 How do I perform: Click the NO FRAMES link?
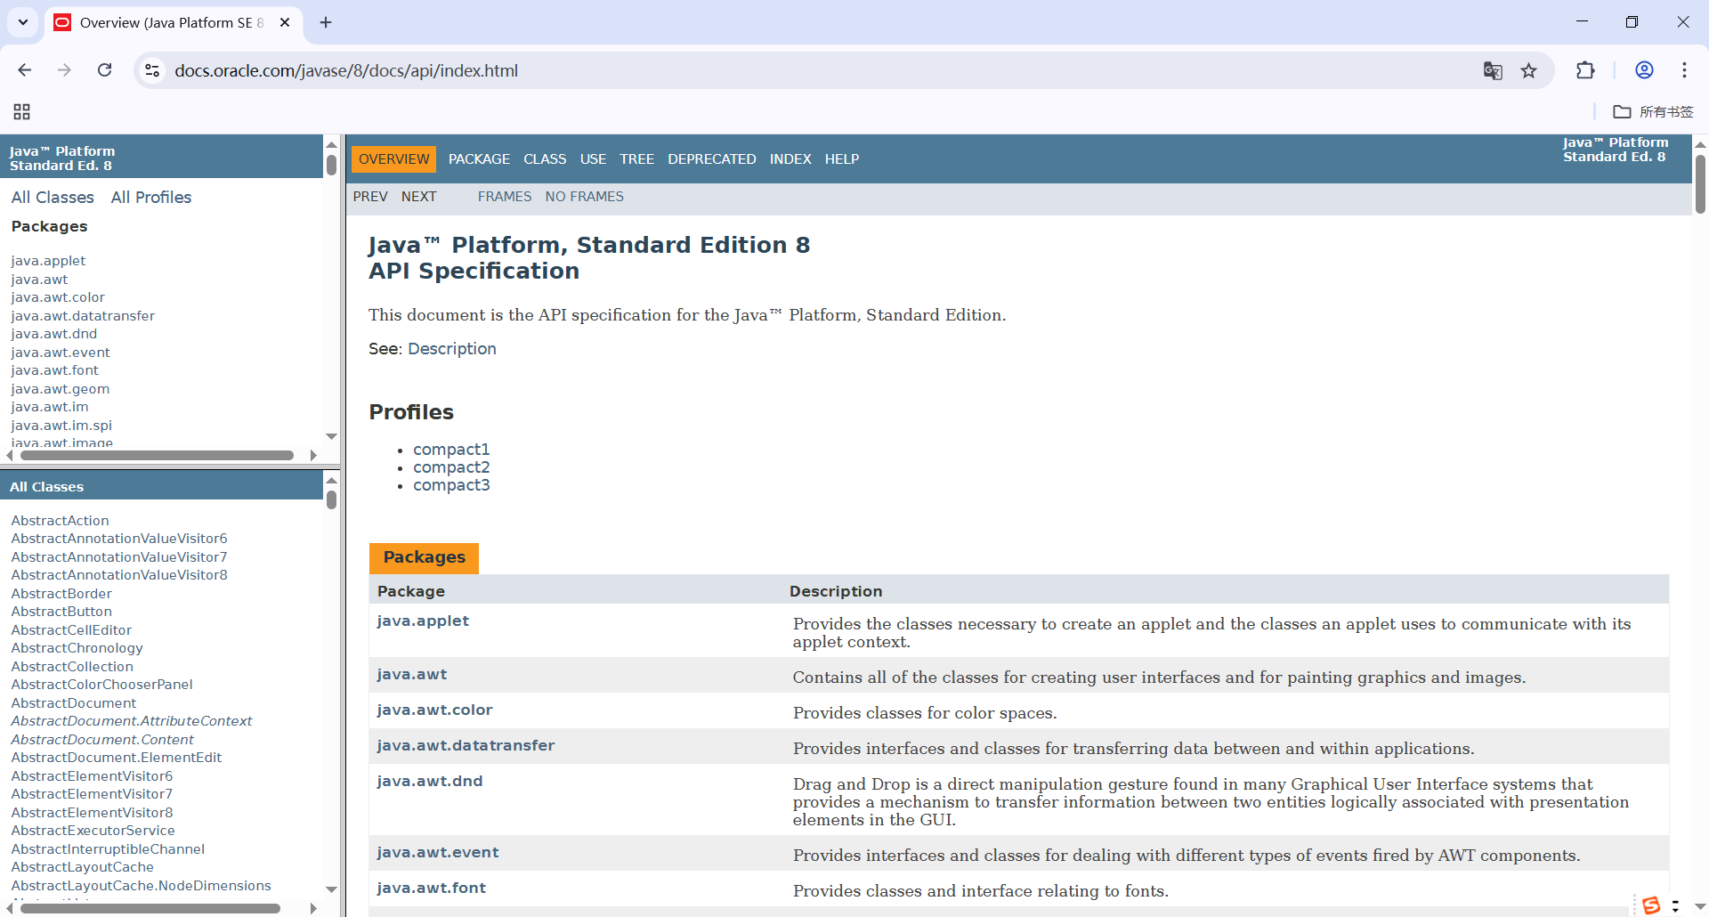[x=585, y=196]
